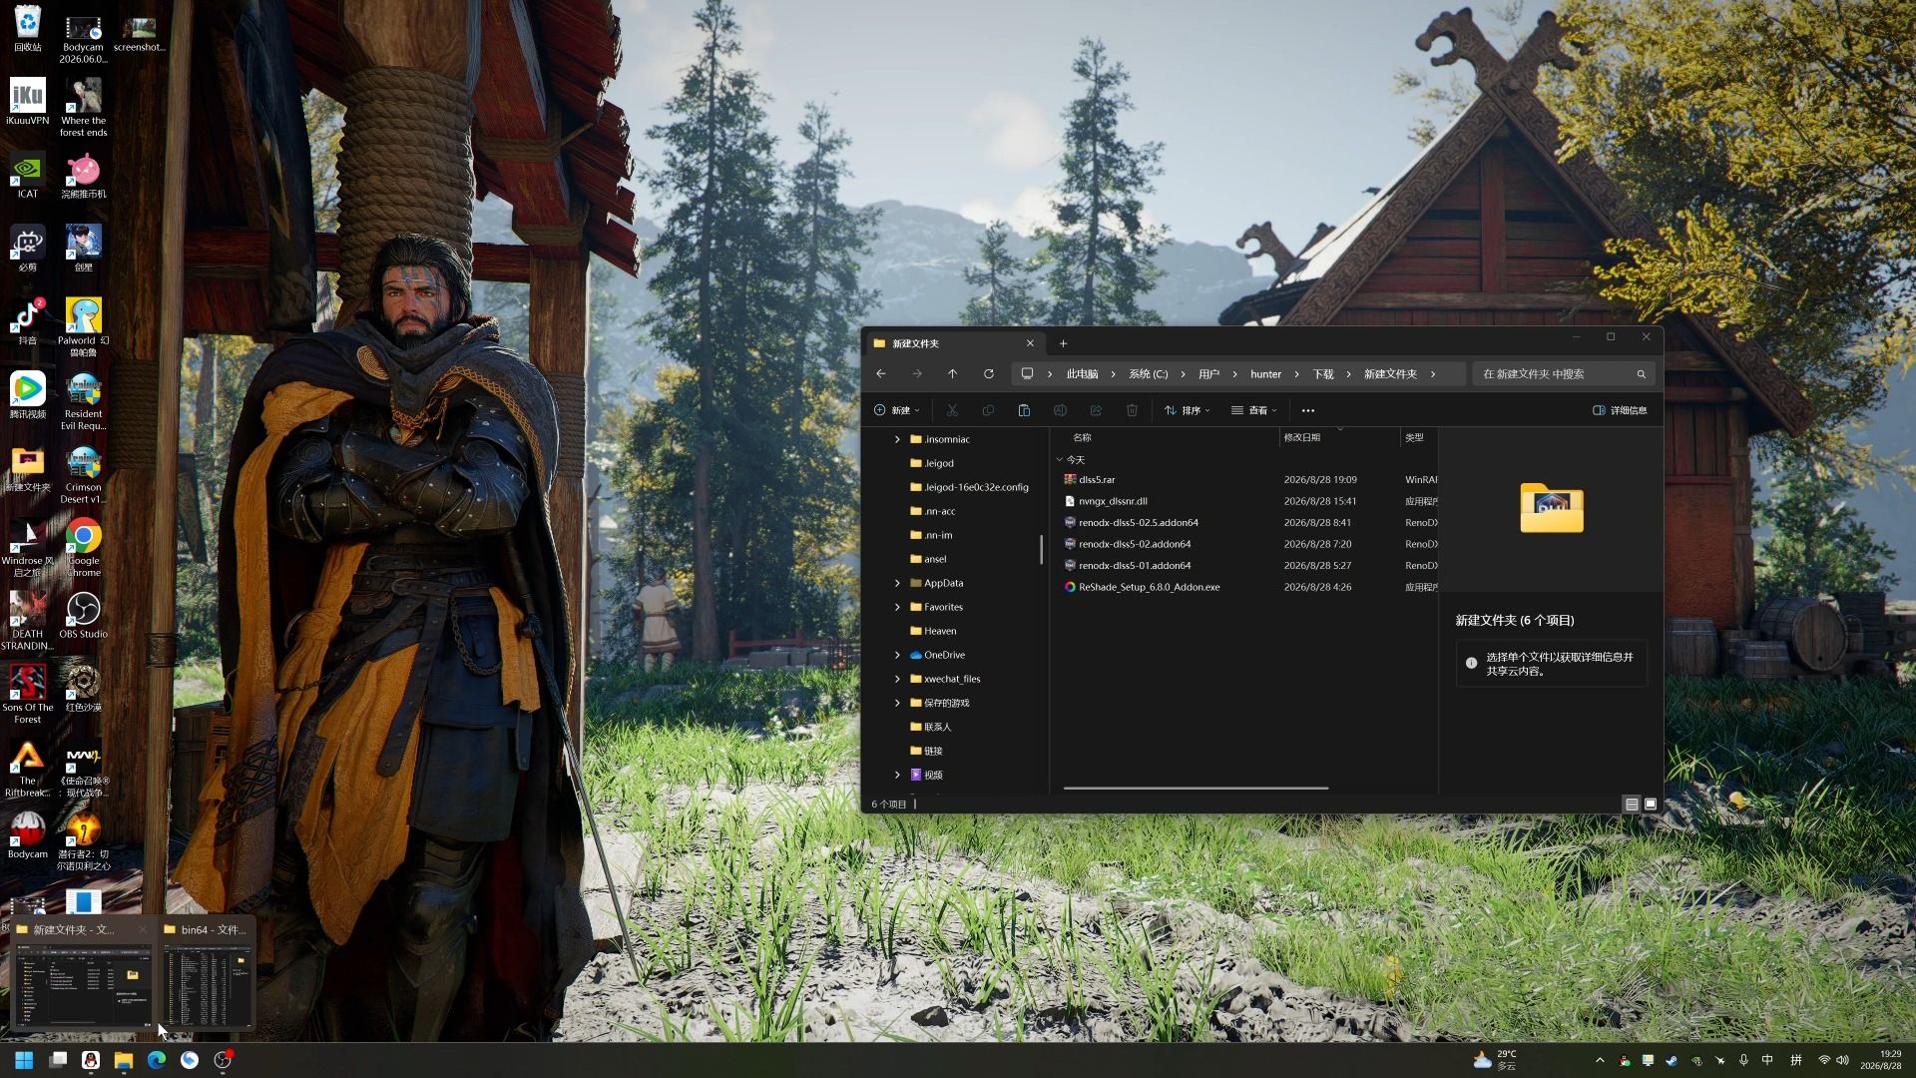
Task: Switch to the bin64 window preview
Action: (208, 973)
